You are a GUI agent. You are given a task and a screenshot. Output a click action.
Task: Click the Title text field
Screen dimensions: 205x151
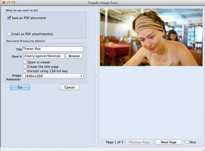pyautogui.click(x=53, y=49)
